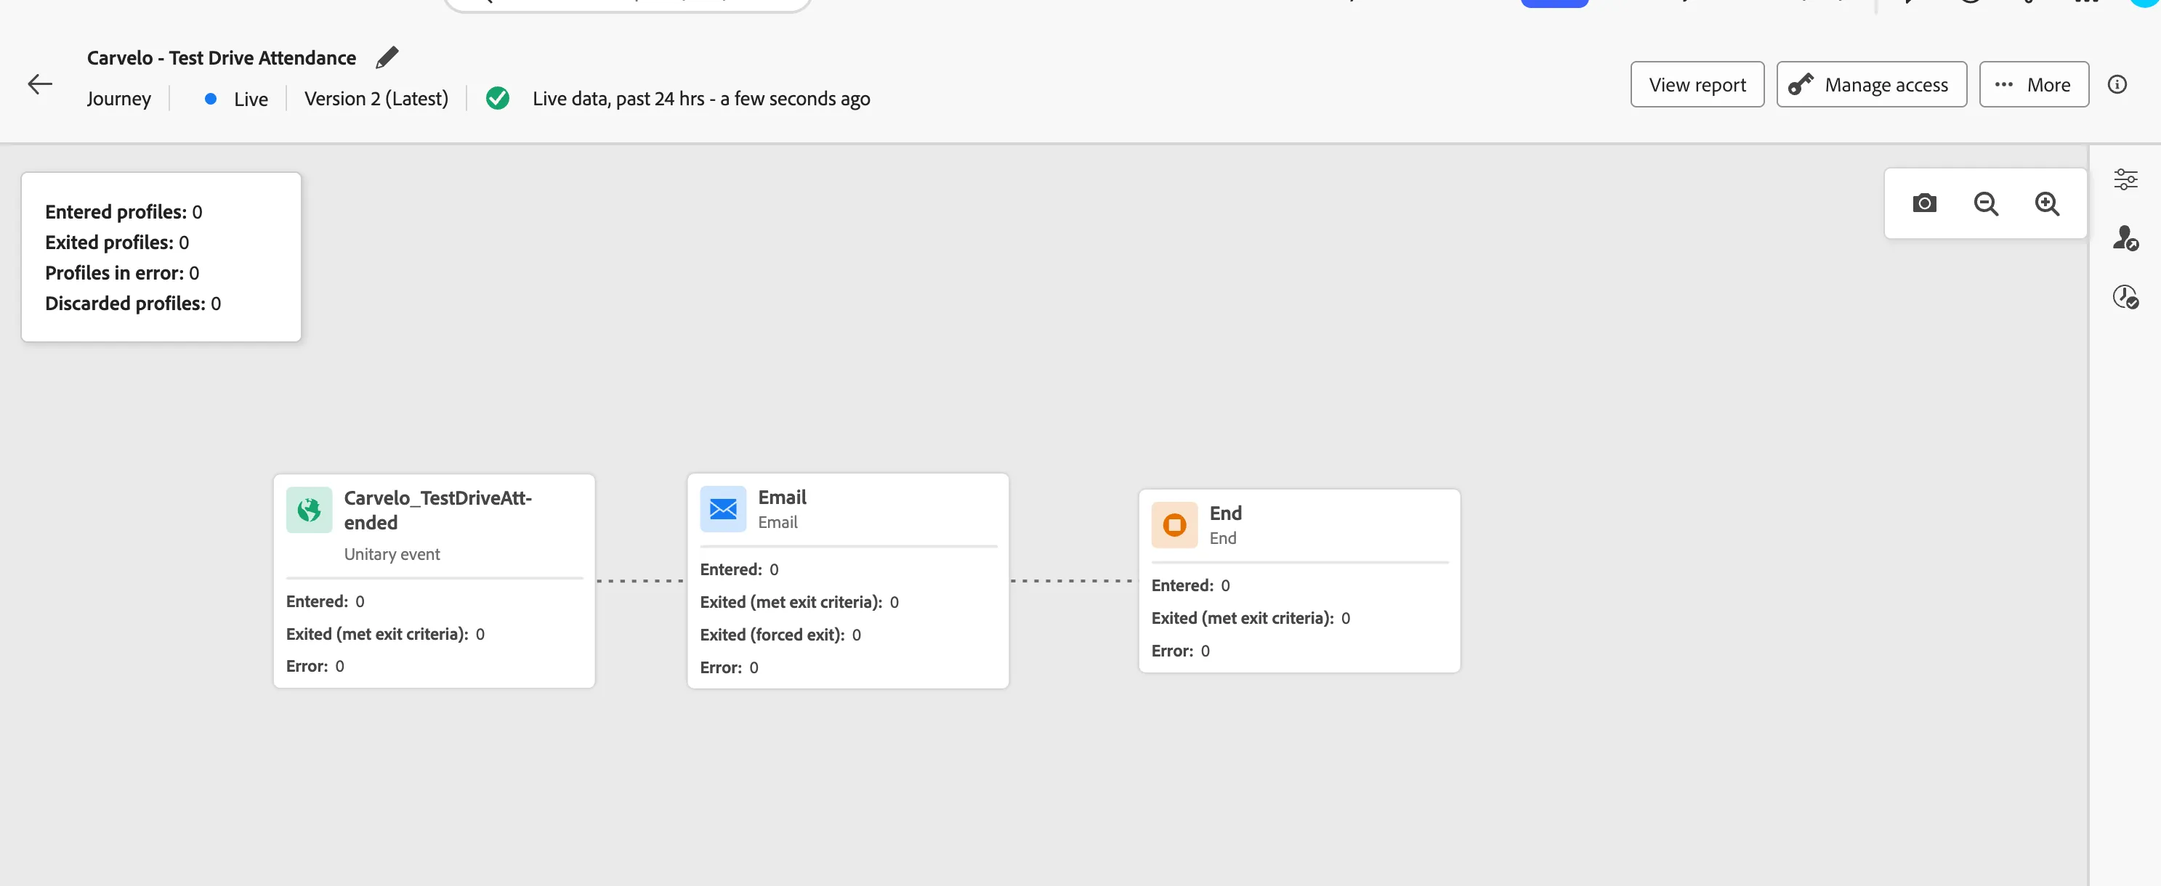Go back using the left arrow

pyautogui.click(x=39, y=84)
